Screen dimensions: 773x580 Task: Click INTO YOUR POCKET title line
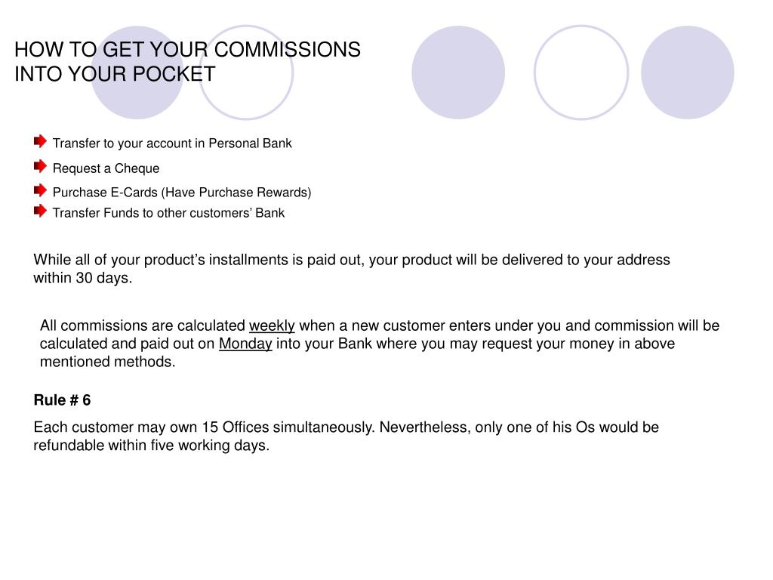click(x=115, y=74)
